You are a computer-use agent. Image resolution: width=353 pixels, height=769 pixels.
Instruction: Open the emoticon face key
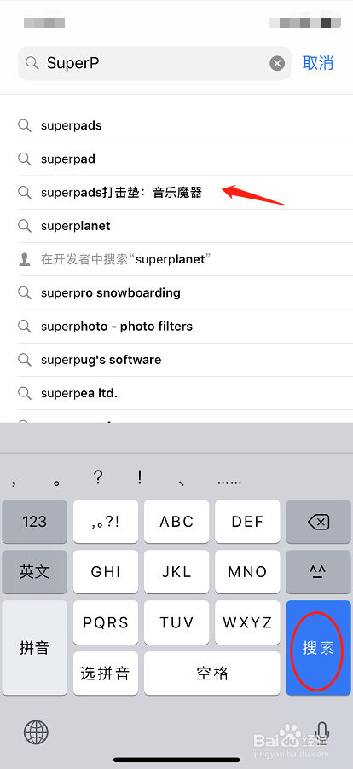(318, 572)
